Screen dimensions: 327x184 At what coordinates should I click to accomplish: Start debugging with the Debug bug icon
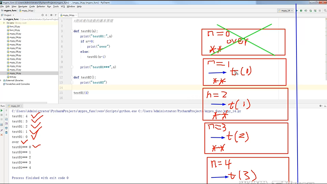point(301,11)
